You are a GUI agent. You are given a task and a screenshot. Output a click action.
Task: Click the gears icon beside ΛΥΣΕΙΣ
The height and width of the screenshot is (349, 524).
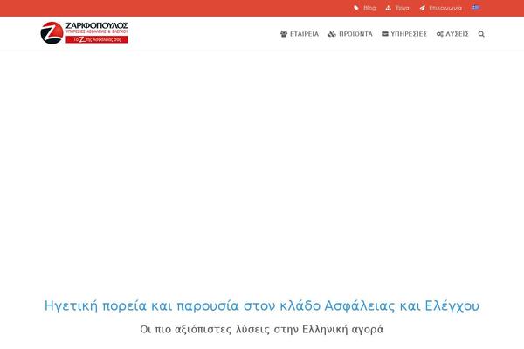tap(440, 34)
